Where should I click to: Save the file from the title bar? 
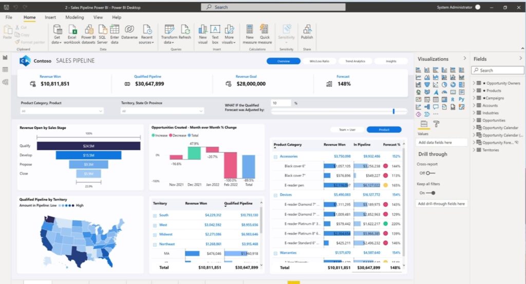pos(6,7)
